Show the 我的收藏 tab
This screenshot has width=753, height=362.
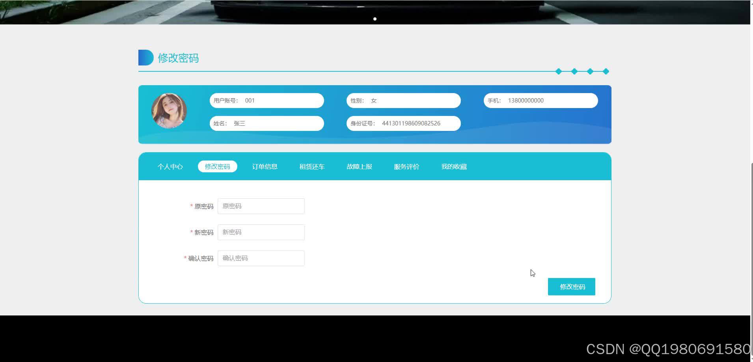(x=454, y=166)
